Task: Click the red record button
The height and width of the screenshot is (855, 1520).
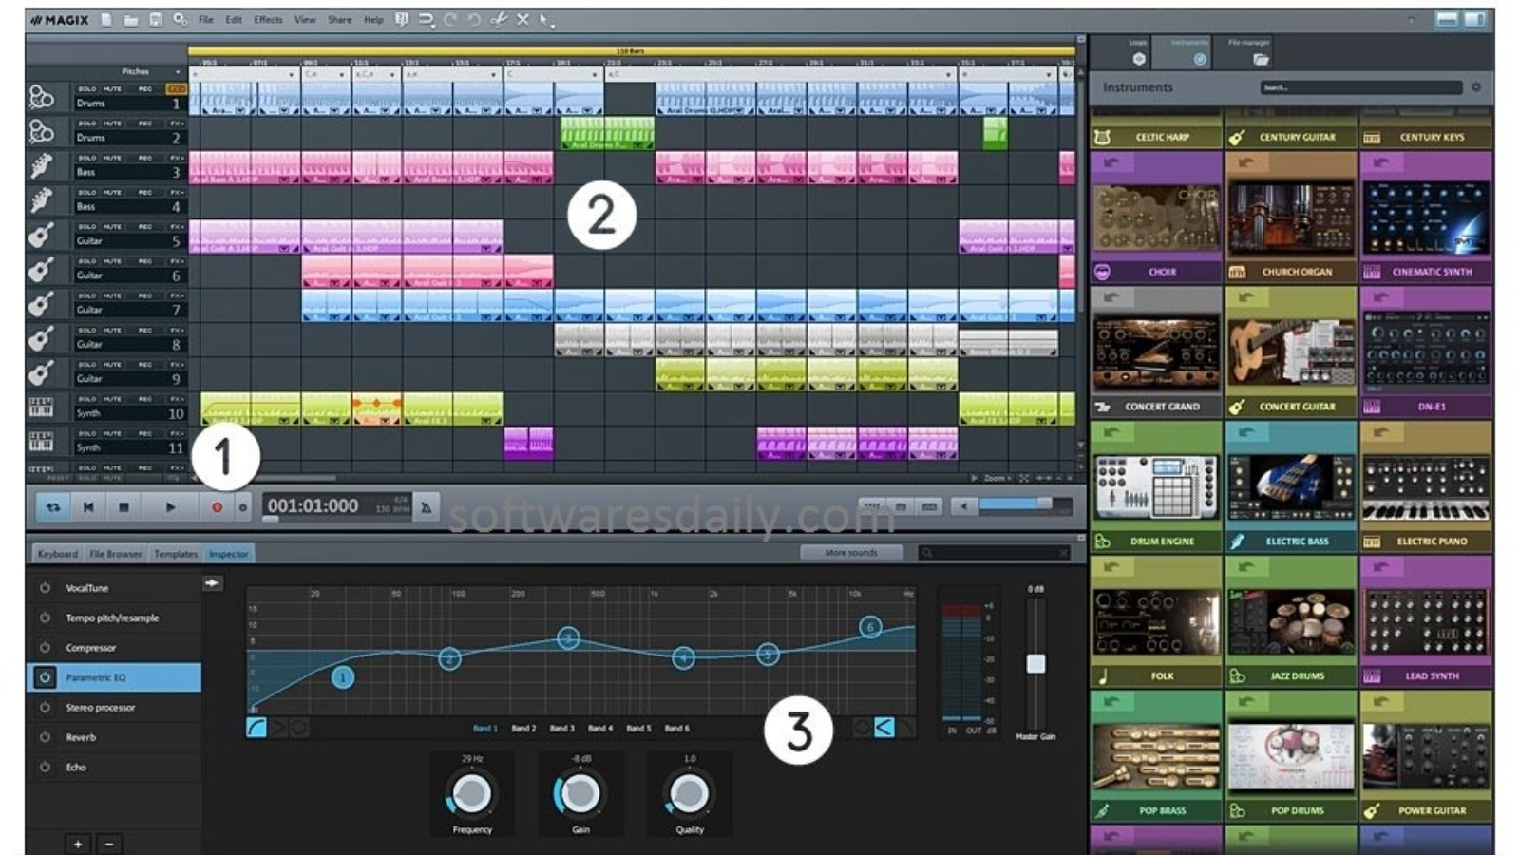Action: click(x=217, y=507)
